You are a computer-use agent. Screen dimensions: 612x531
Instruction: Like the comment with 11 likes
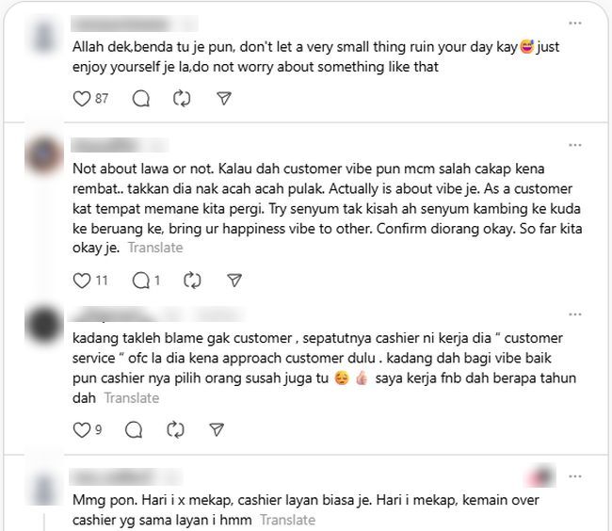click(x=82, y=281)
